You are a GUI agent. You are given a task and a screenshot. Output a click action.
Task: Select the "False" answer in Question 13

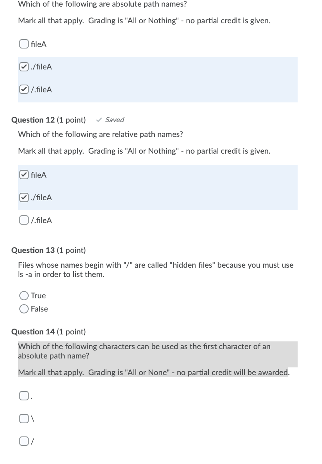(24, 309)
